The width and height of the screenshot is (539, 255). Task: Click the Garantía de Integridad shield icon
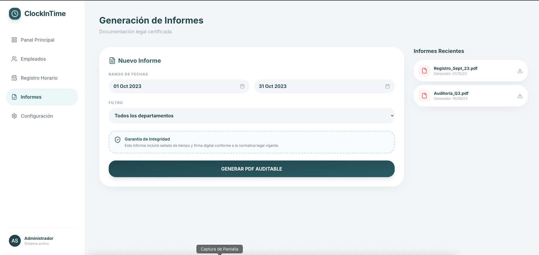tap(118, 140)
